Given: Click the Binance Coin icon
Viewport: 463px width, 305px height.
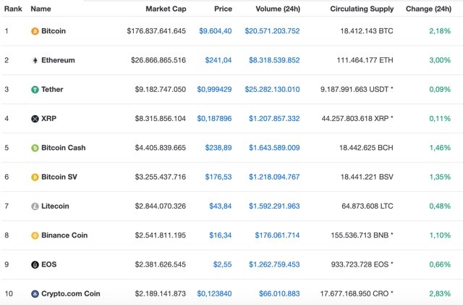Looking at the screenshot, I should pos(35,235).
